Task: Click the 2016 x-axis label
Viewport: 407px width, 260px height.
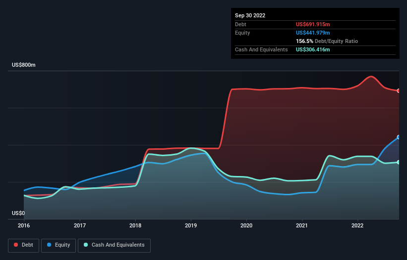Action: [24, 225]
